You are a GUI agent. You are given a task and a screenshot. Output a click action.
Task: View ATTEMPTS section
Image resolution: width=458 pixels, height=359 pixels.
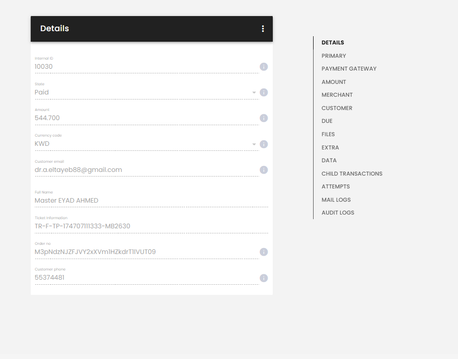click(x=336, y=187)
